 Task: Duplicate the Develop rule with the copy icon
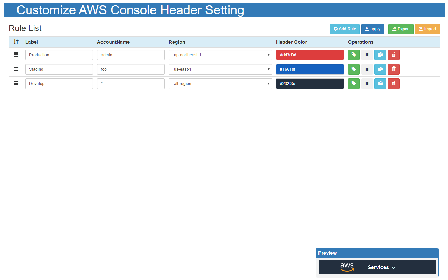click(x=380, y=83)
